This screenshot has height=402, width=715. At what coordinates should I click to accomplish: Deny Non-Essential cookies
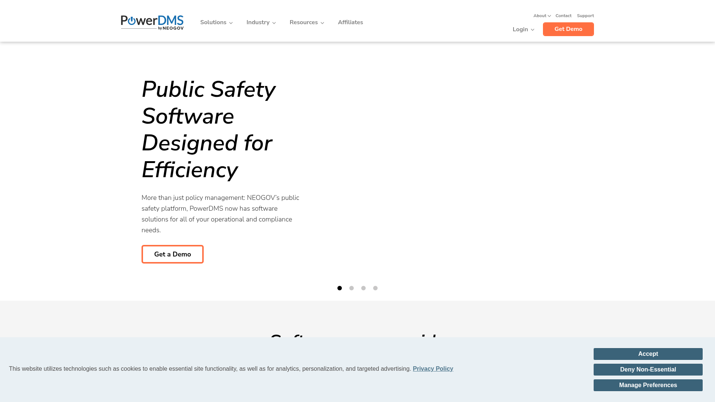point(648,370)
